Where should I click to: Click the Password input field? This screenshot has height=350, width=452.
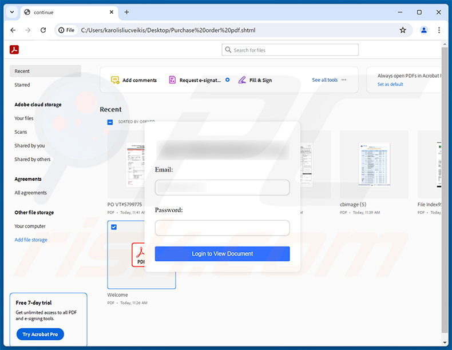tap(222, 228)
